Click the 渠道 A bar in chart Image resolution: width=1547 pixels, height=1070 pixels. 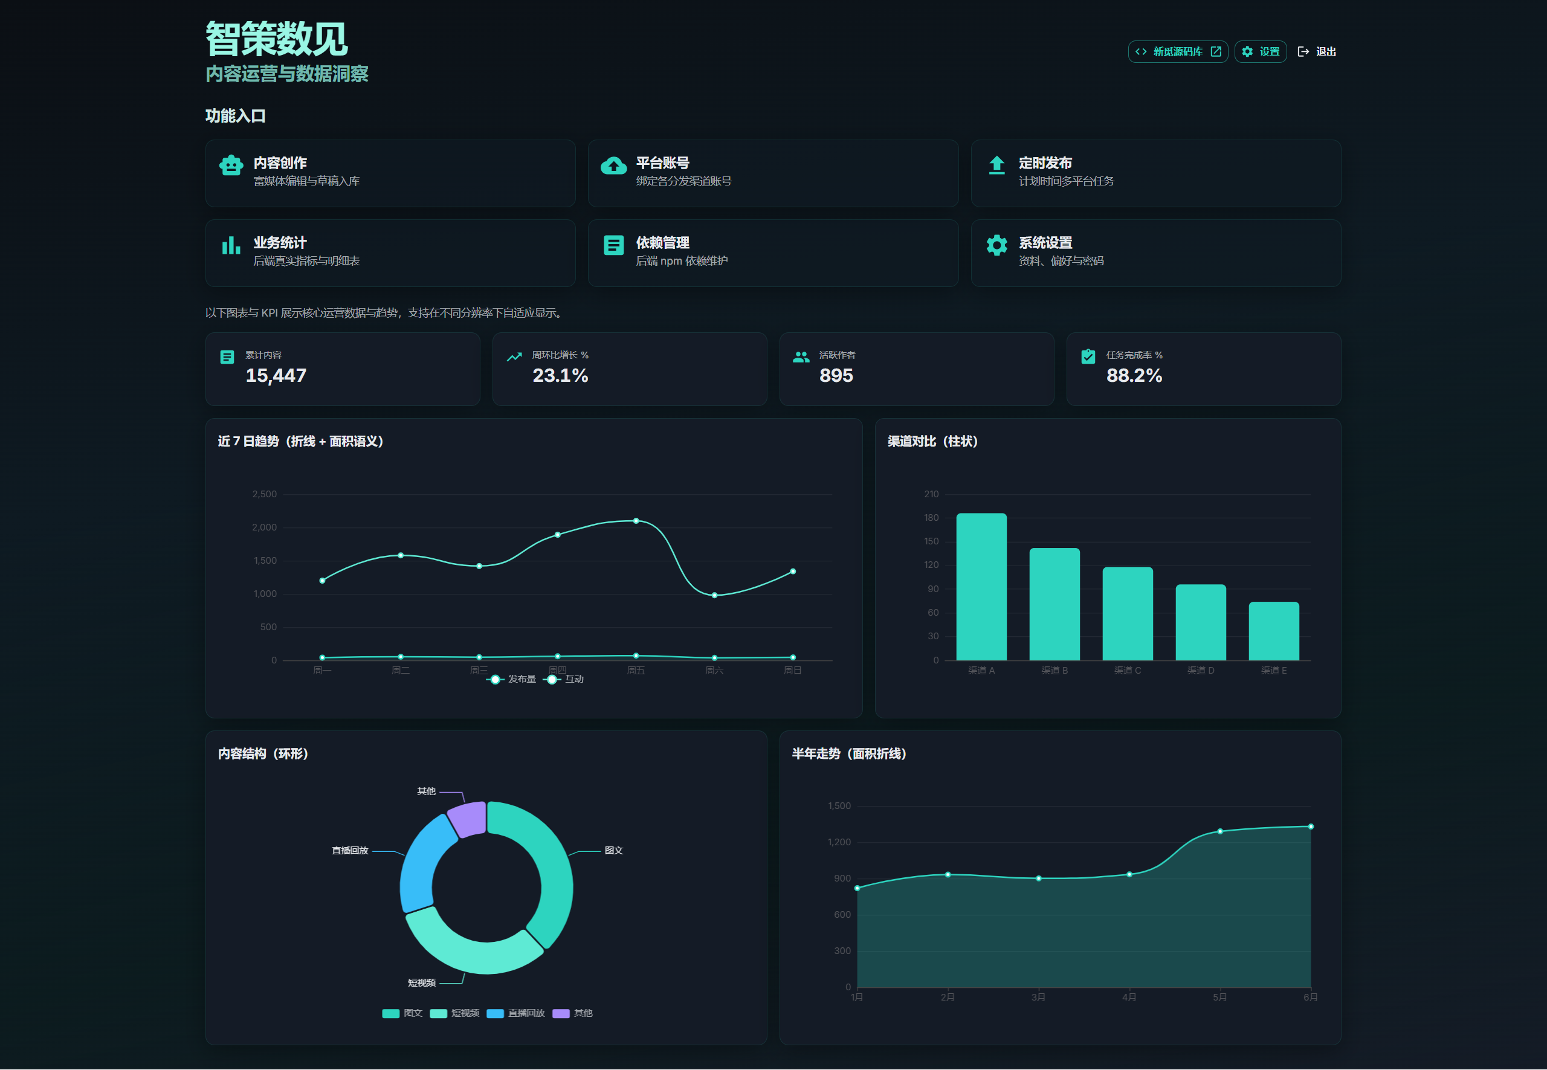[981, 587]
